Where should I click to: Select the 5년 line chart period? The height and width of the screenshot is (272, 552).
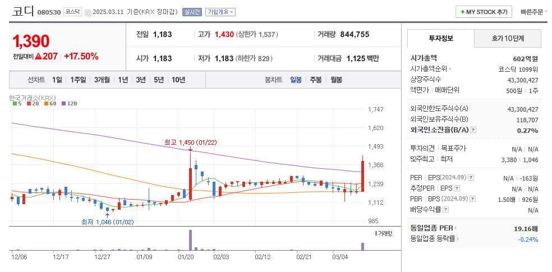[x=159, y=80]
